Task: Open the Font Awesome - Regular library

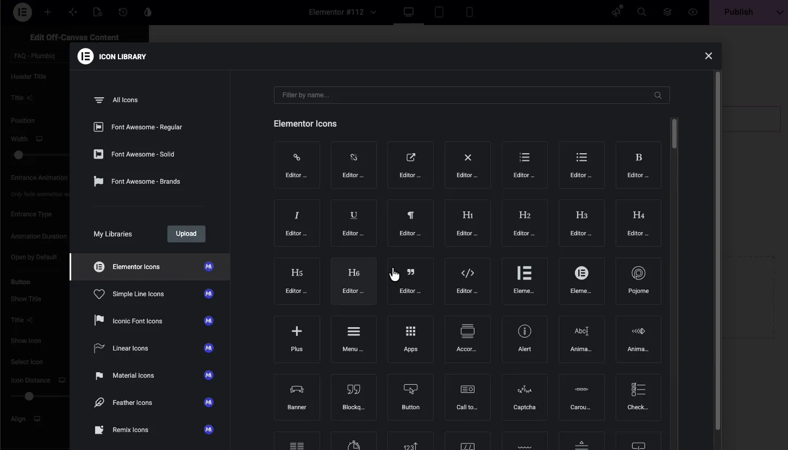Action: click(x=150, y=127)
